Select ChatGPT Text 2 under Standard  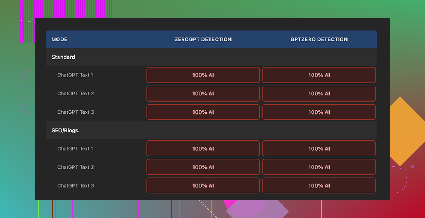75,94
